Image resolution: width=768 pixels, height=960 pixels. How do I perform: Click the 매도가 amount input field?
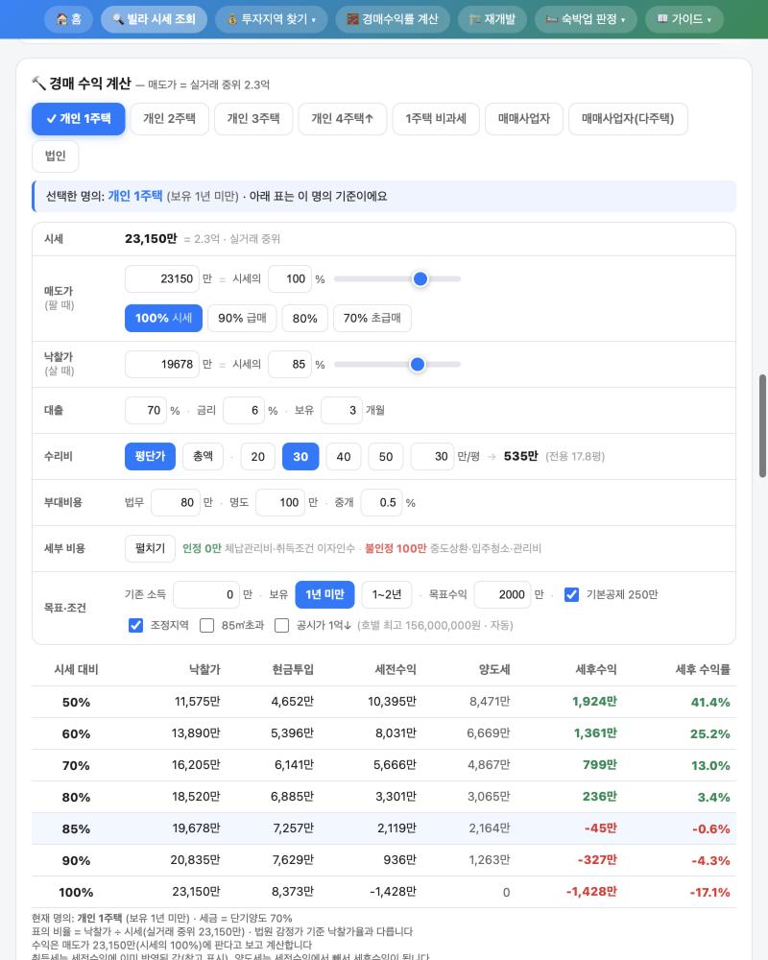(162, 279)
